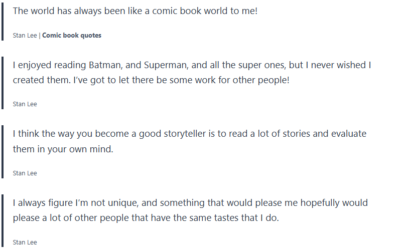Click Stan Lee under the Batman quote
Viewport: 405px width, 250px height.
coord(25,104)
